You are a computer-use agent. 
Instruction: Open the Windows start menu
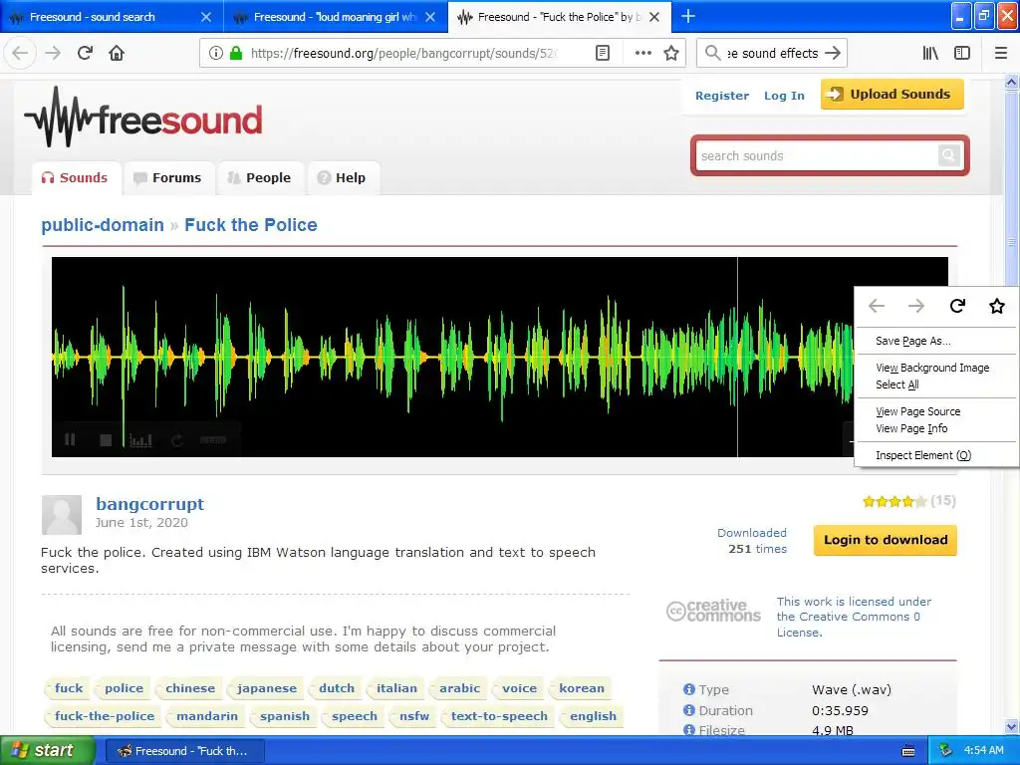47,751
